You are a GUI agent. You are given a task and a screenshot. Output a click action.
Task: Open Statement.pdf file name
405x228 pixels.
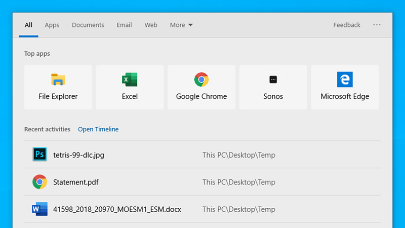point(75,182)
